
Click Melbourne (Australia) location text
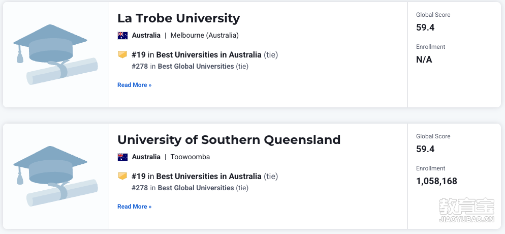pyautogui.click(x=205, y=36)
